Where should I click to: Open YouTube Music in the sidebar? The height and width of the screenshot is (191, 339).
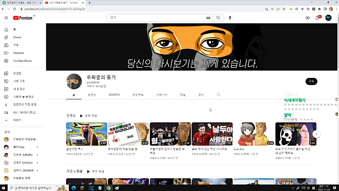click(x=22, y=61)
